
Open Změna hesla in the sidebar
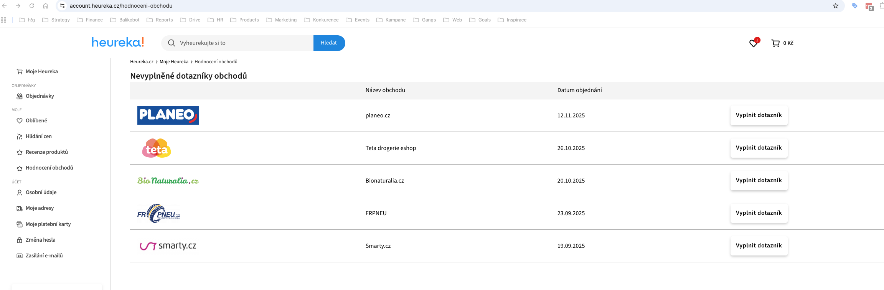pos(40,240)
